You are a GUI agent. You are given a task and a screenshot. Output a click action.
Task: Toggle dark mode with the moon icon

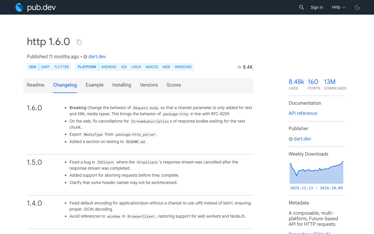point(357,7)
